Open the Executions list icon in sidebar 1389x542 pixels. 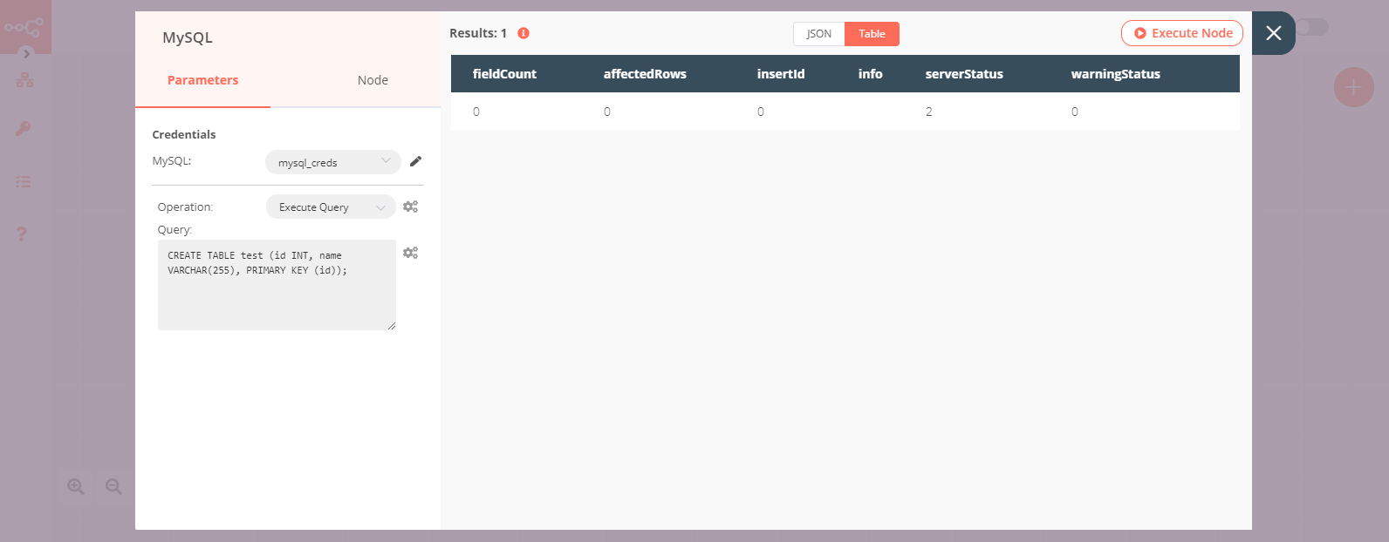(24, 182)
